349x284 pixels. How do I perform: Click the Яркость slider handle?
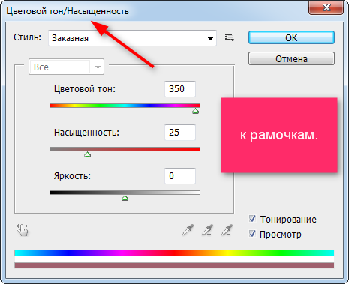click(125, 198)
